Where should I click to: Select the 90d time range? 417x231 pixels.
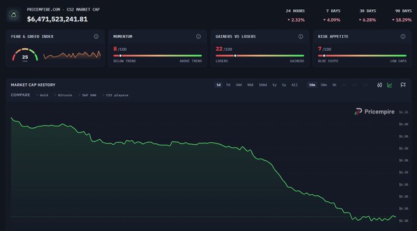click(250, 85)
